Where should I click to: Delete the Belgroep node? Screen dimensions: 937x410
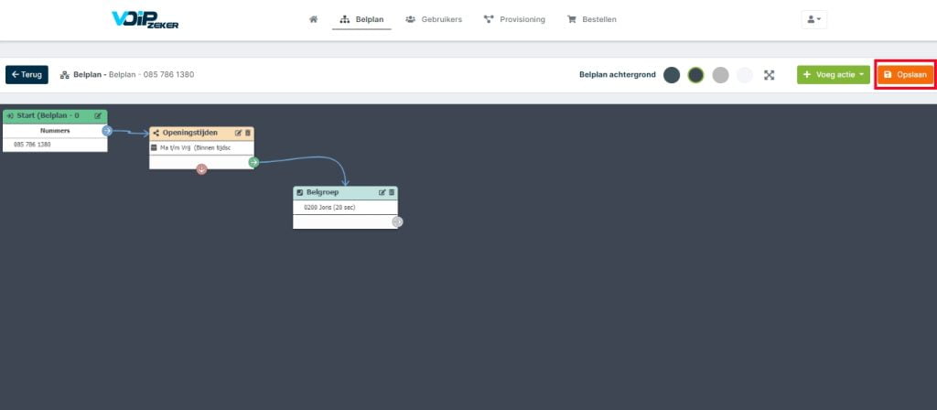392,192
